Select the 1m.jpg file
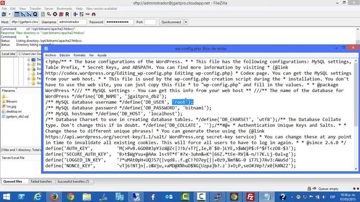The image size is (360, 202). click(x=11, y=106)
